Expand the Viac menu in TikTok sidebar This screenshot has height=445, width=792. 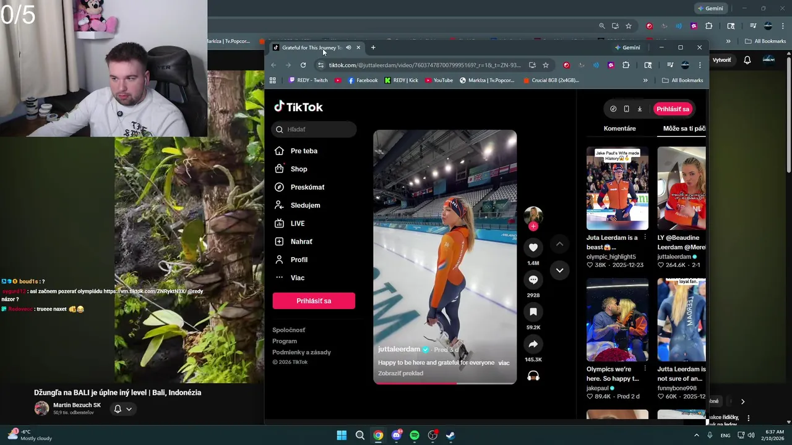pos(297,278)
